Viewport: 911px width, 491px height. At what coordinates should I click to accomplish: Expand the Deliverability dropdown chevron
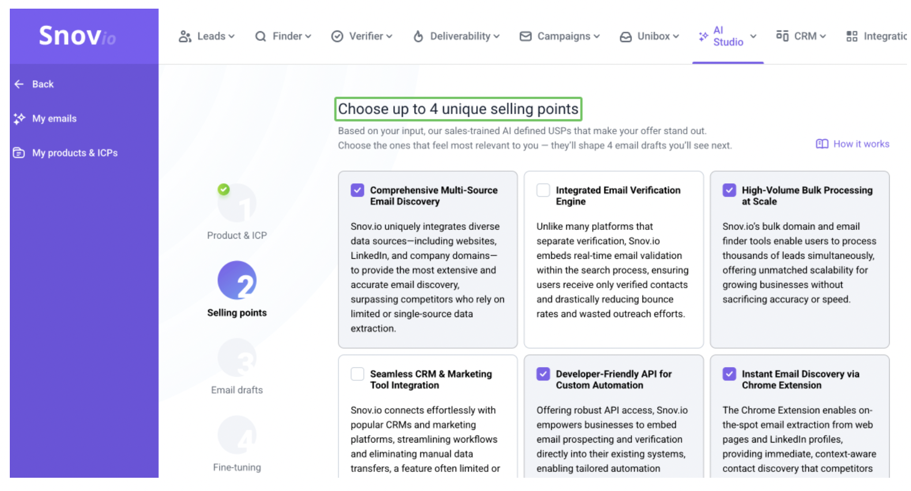pyautogui.click(x=497, y=36)
